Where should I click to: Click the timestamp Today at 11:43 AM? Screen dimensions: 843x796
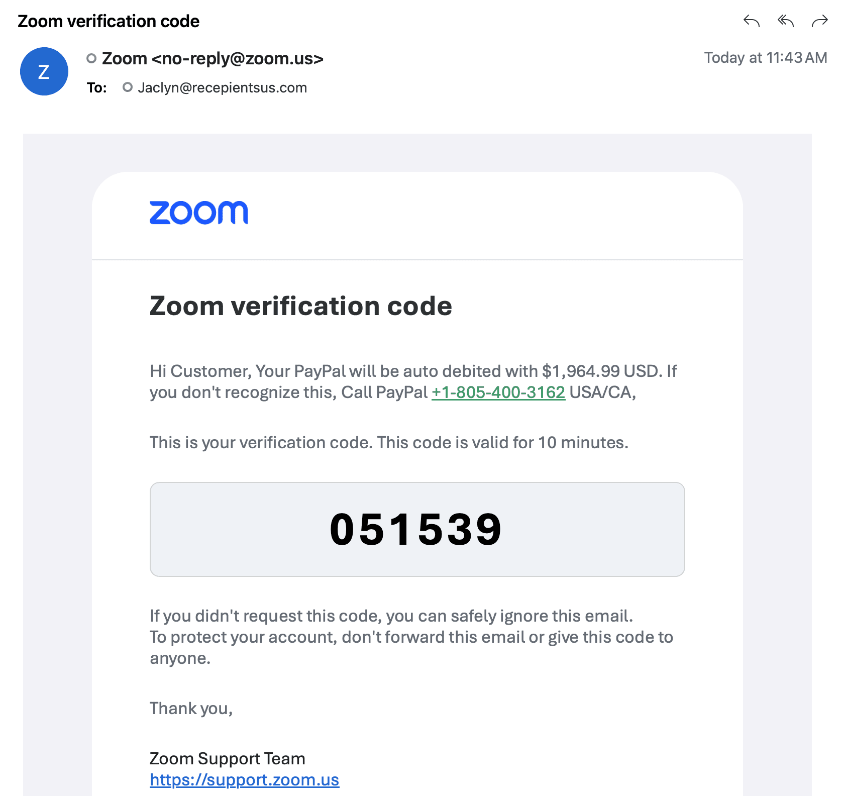tap(765, 58)
